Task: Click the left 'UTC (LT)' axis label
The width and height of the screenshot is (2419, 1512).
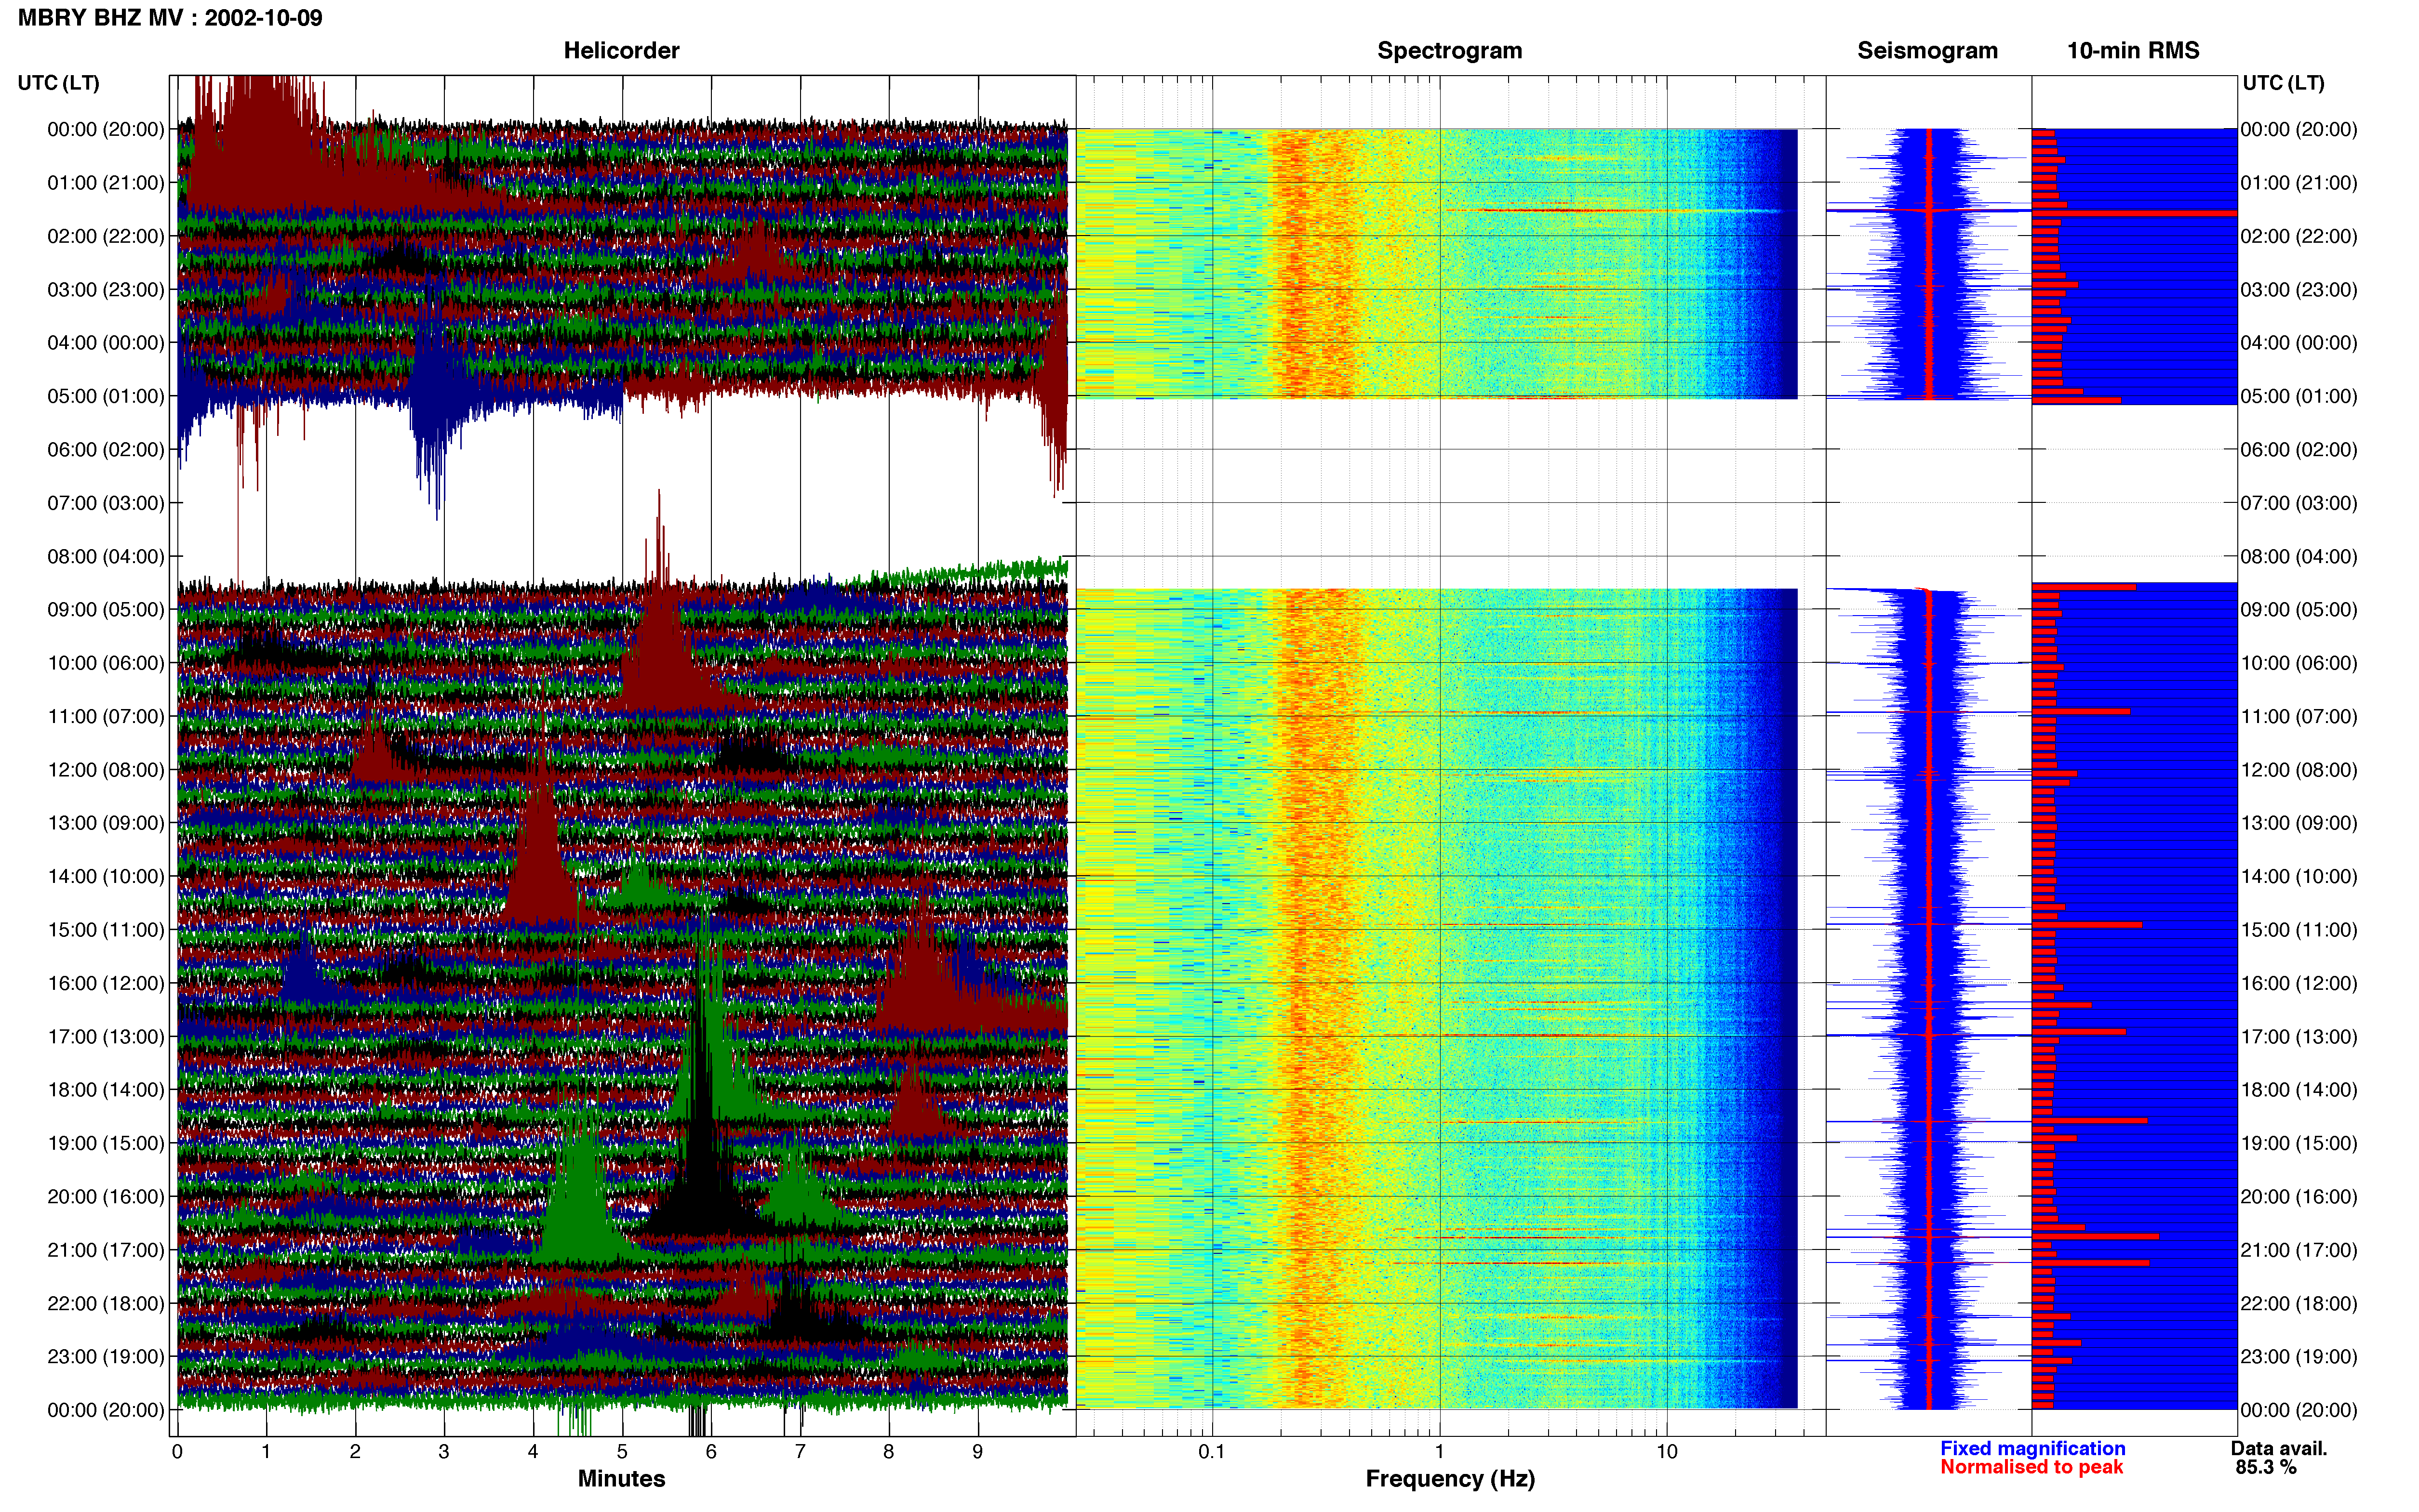Action: (58, 83)
